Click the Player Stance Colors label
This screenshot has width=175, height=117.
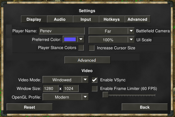[57, 48]
